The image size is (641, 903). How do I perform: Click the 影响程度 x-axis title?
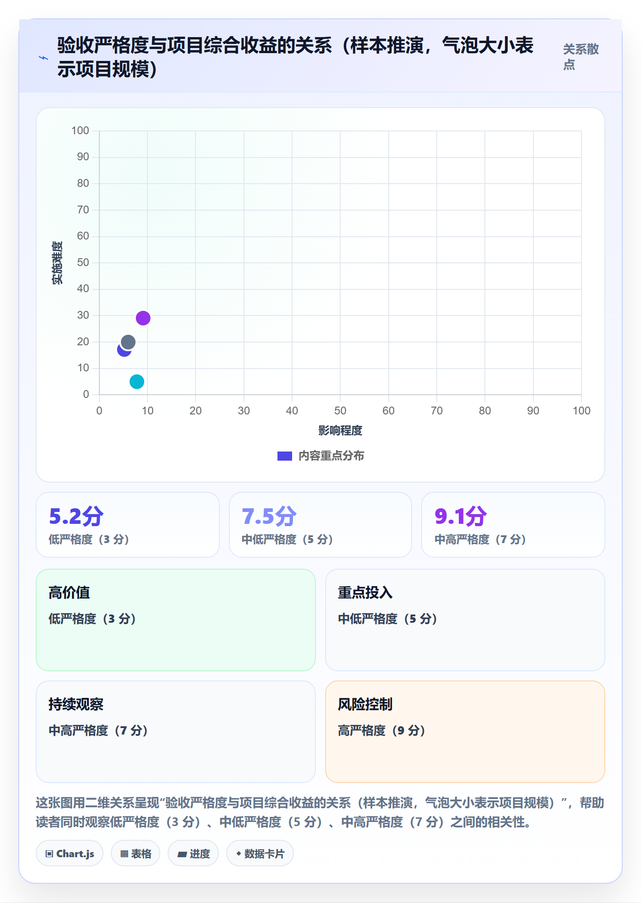pos(340,430)
